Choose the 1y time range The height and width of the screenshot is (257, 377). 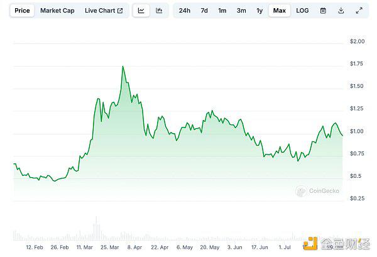pyautogui.click(x=260, y=11)
